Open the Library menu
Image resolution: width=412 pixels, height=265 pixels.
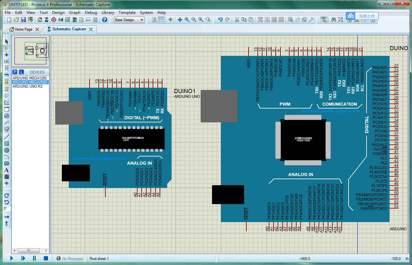(108, 13)
